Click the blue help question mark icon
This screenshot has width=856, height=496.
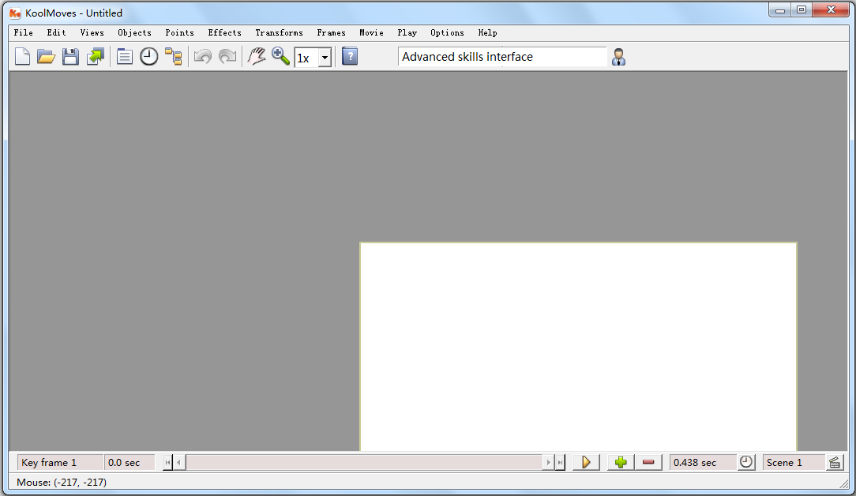coord(350,56)
